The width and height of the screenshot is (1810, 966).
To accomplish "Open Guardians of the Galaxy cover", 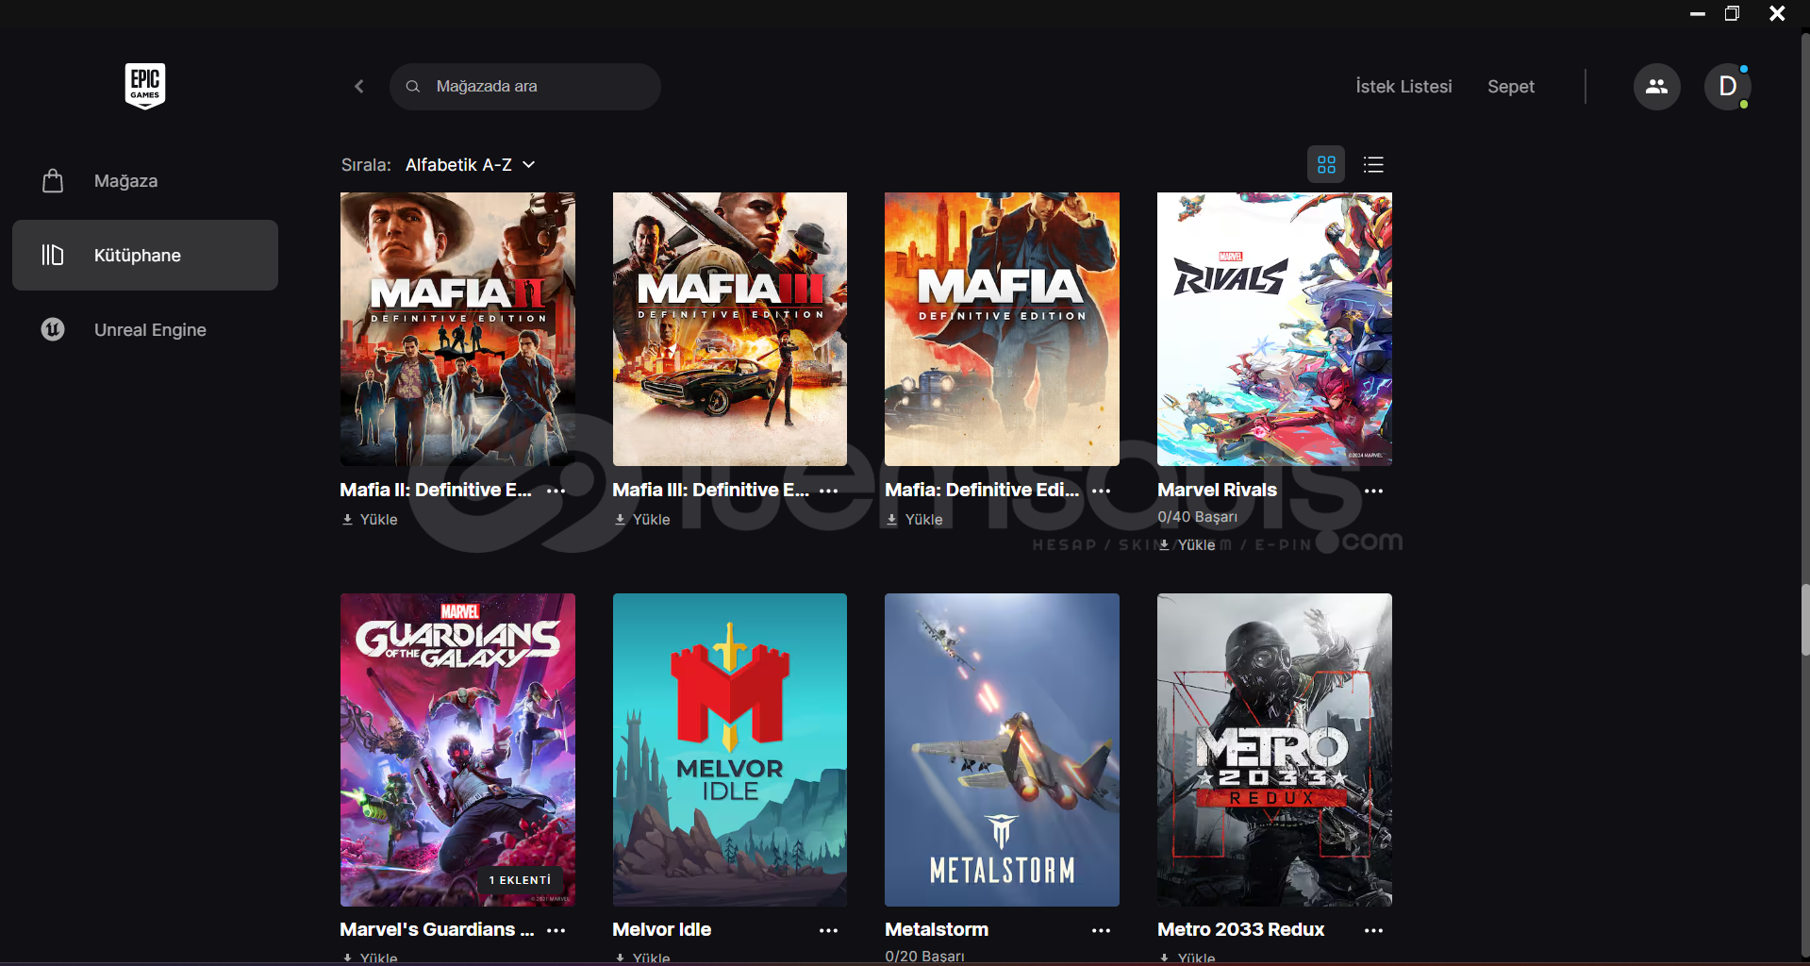I will click(457, 750).
